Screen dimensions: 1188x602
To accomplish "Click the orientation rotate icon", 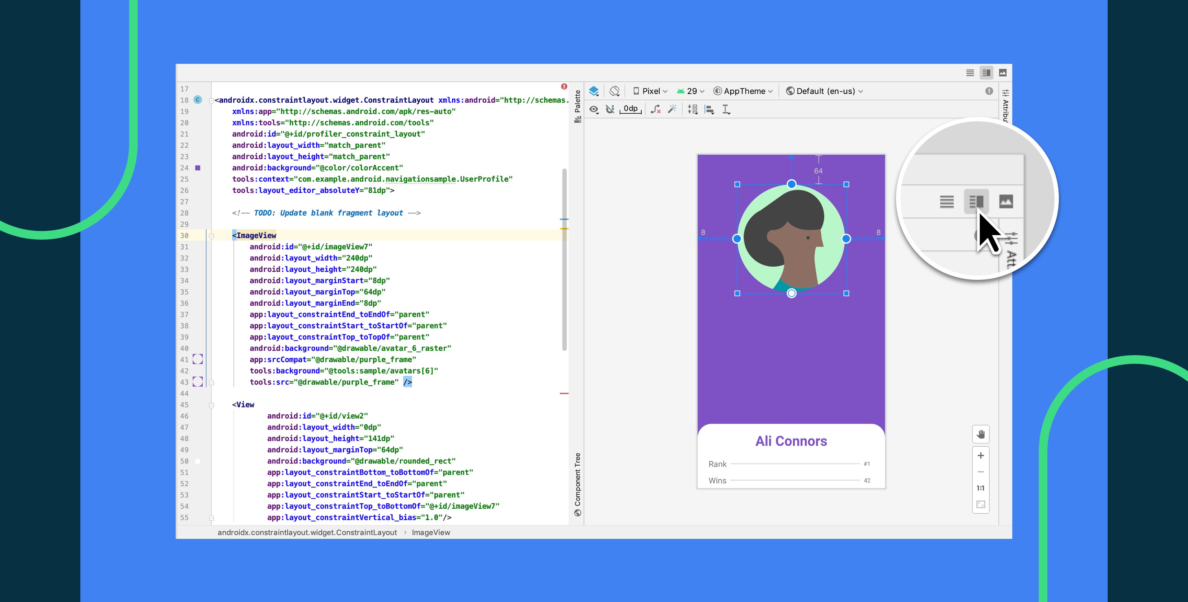I will 614,91.
